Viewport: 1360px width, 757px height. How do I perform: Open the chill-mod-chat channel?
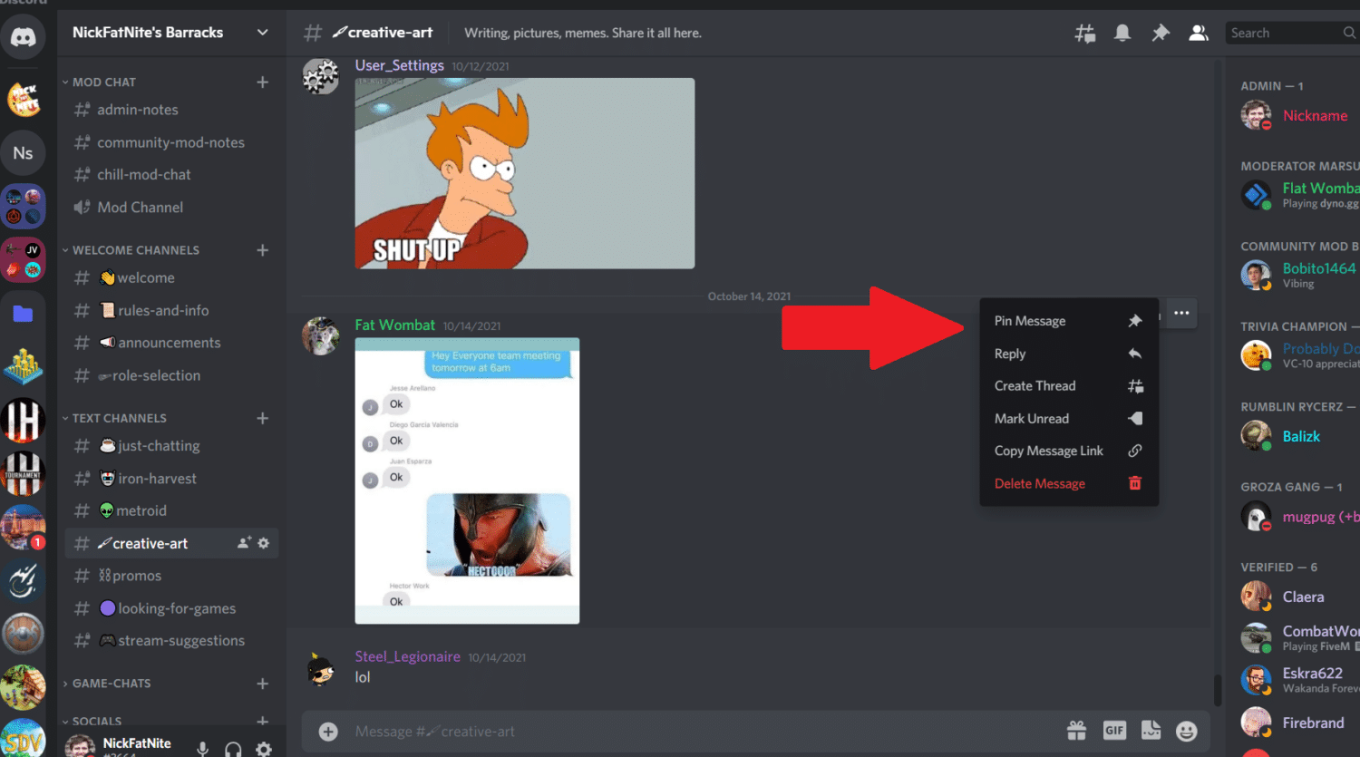point(171,175)
